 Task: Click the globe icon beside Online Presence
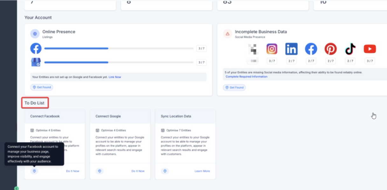[x=35, y=34]
